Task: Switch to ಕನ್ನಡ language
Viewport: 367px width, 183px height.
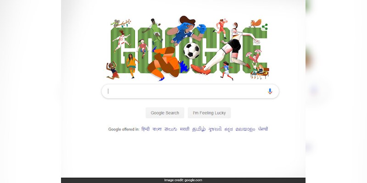Action: point(228,129)
